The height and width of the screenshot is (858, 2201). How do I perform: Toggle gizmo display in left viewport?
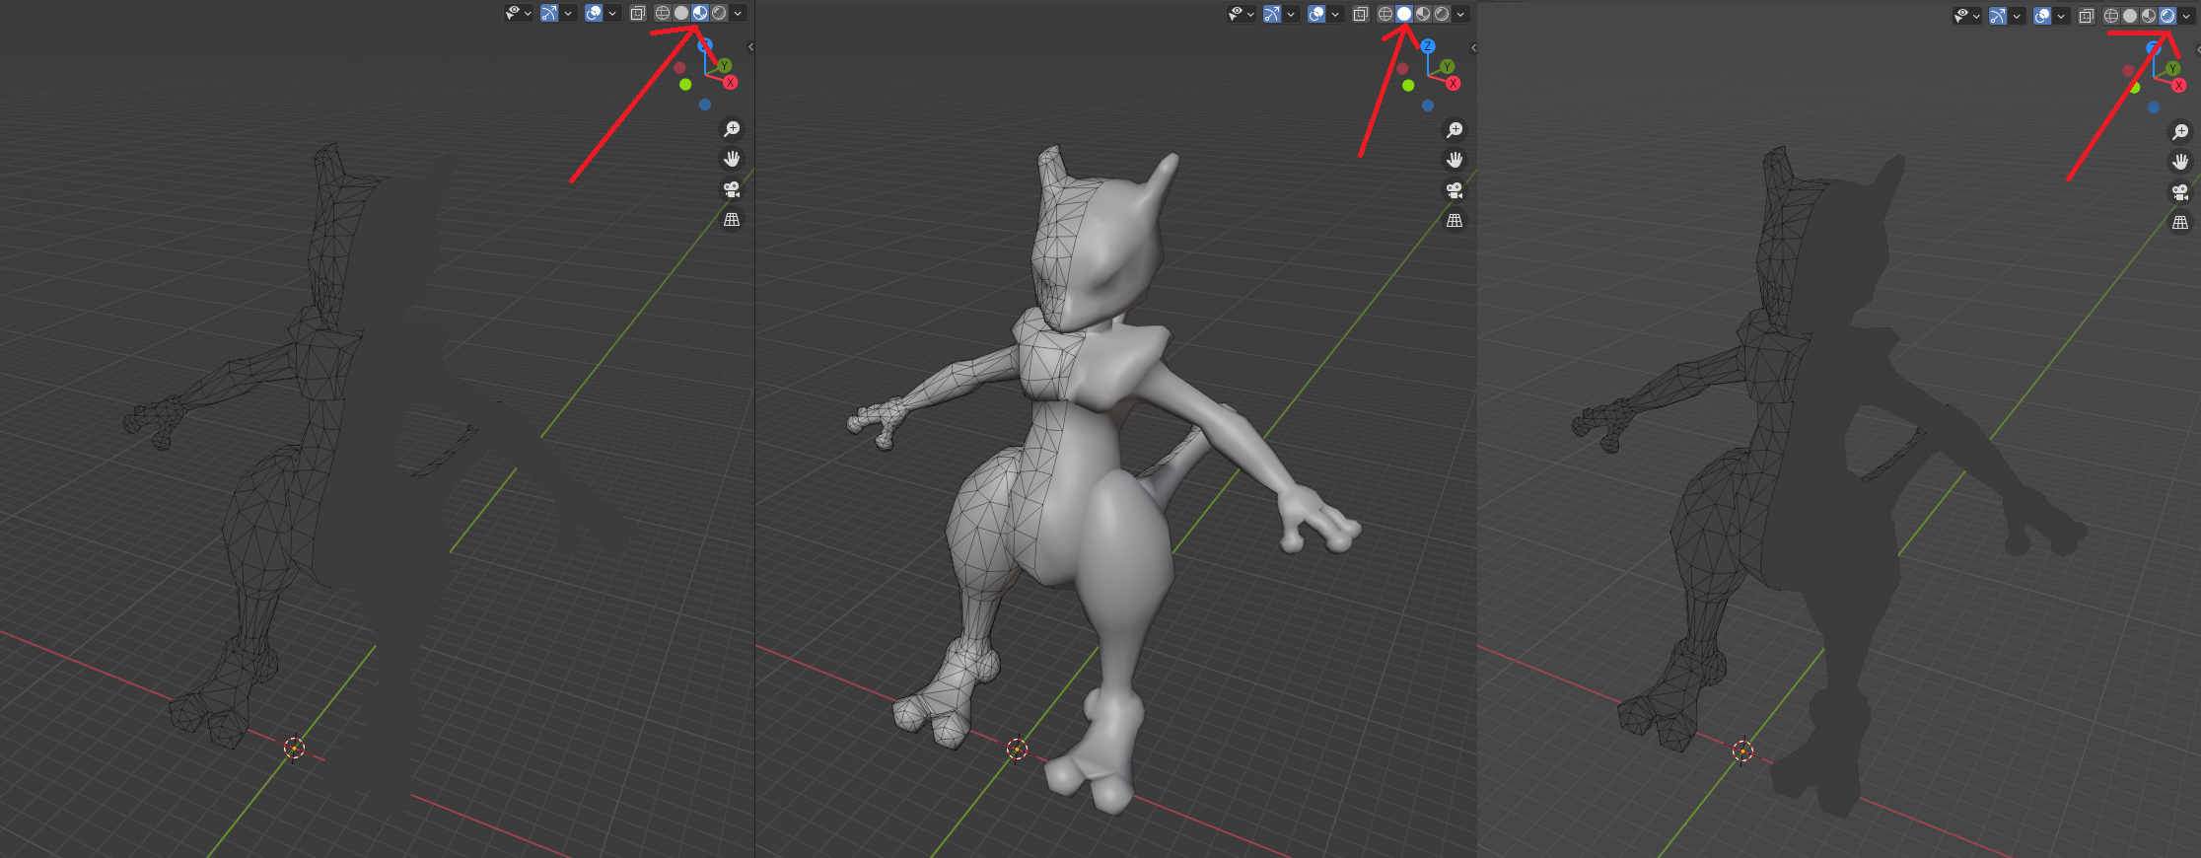pyautogui.click(x=549, y=13)
